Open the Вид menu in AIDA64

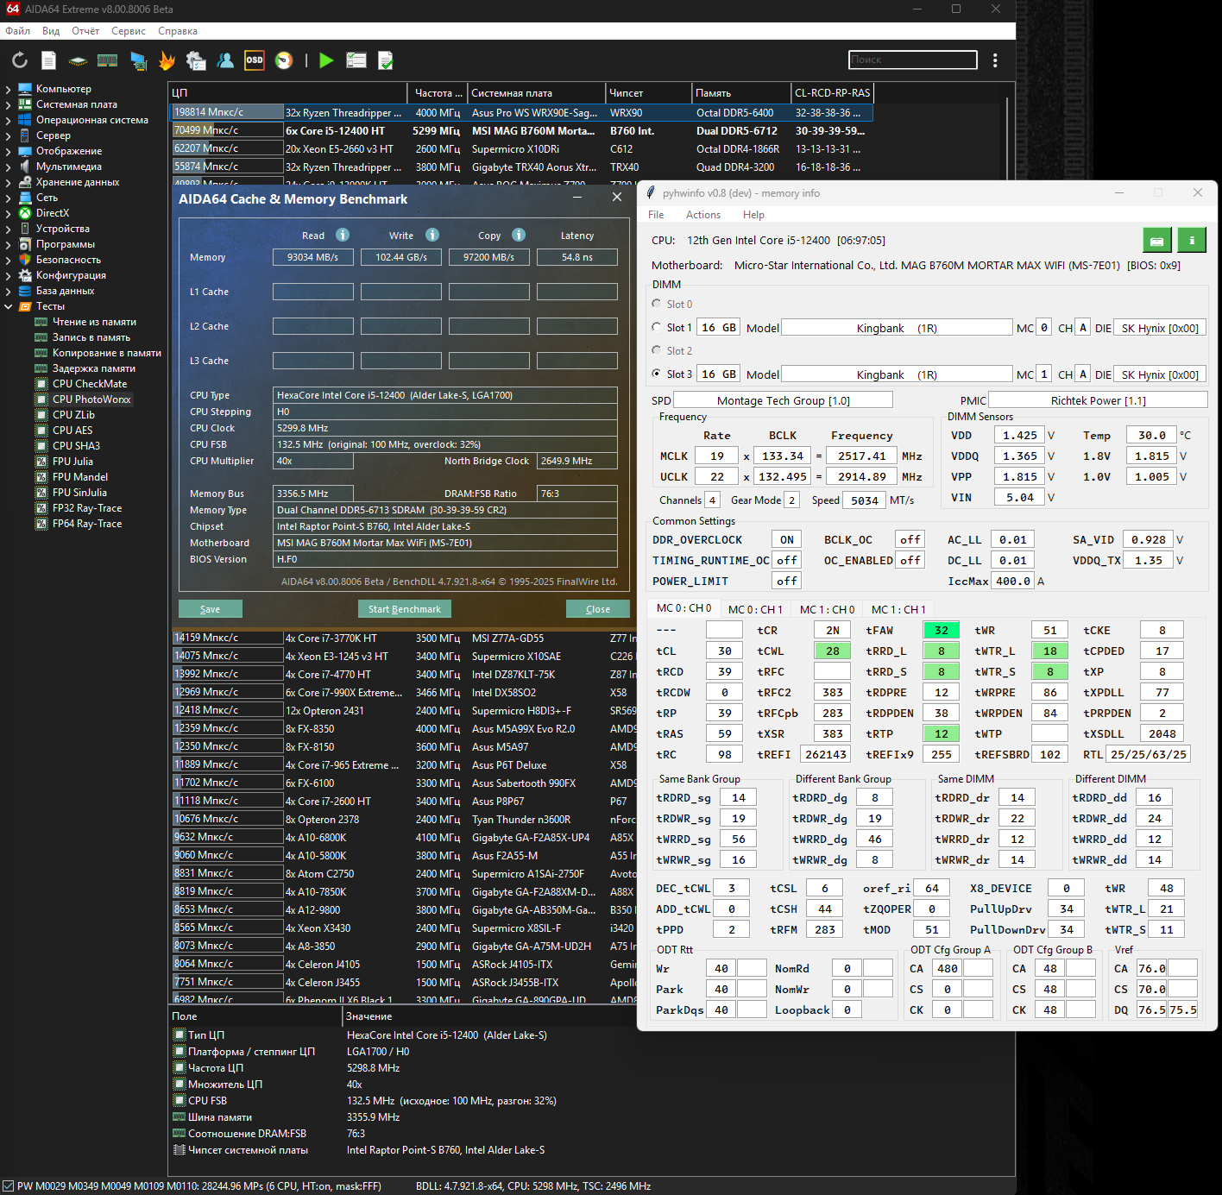[51, 31]
